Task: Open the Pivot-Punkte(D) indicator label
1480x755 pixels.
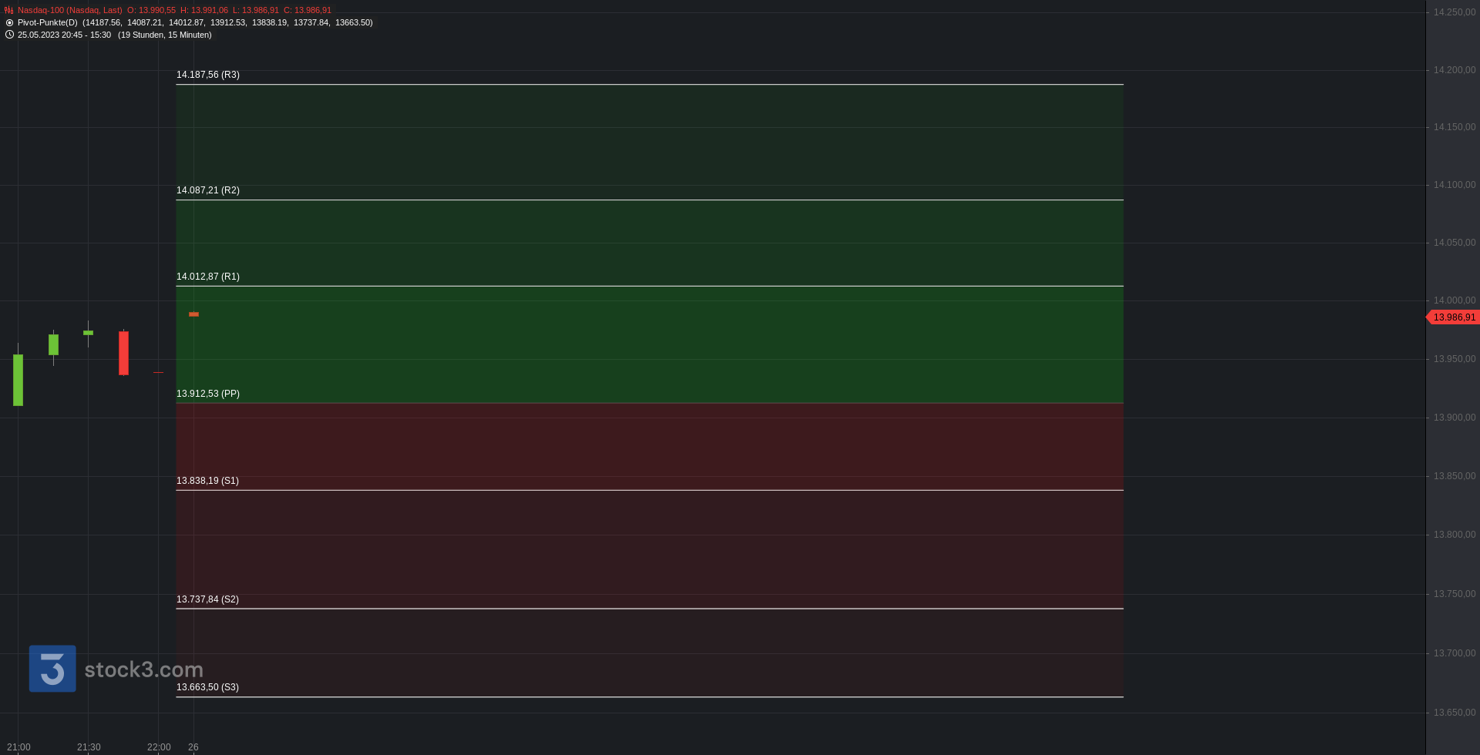Action: pyautogui.click(x=48, y=23)
